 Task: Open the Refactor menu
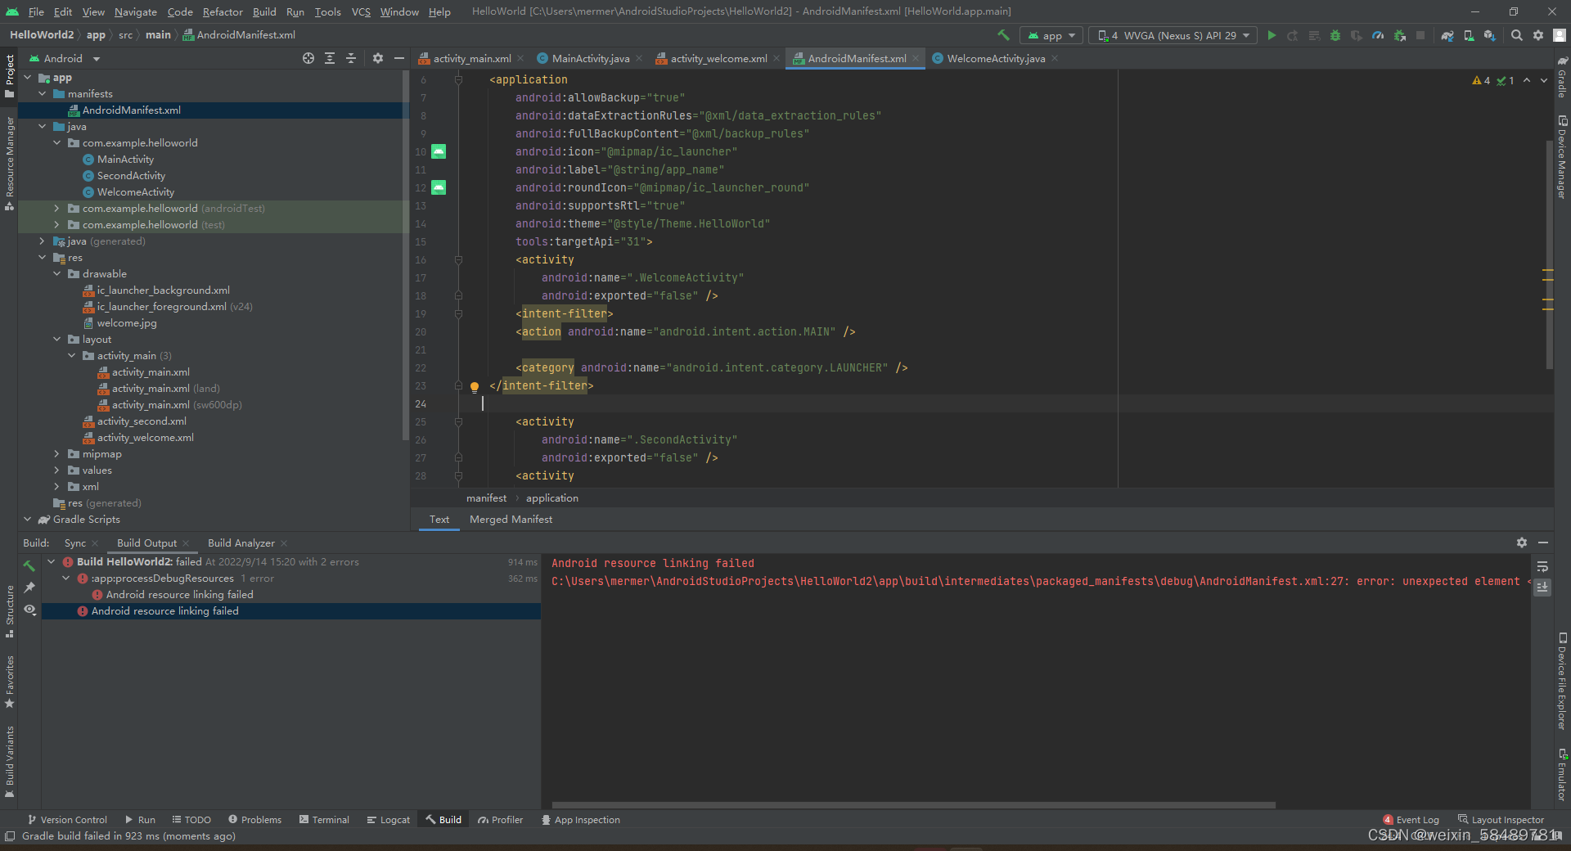tap(223, 11)
